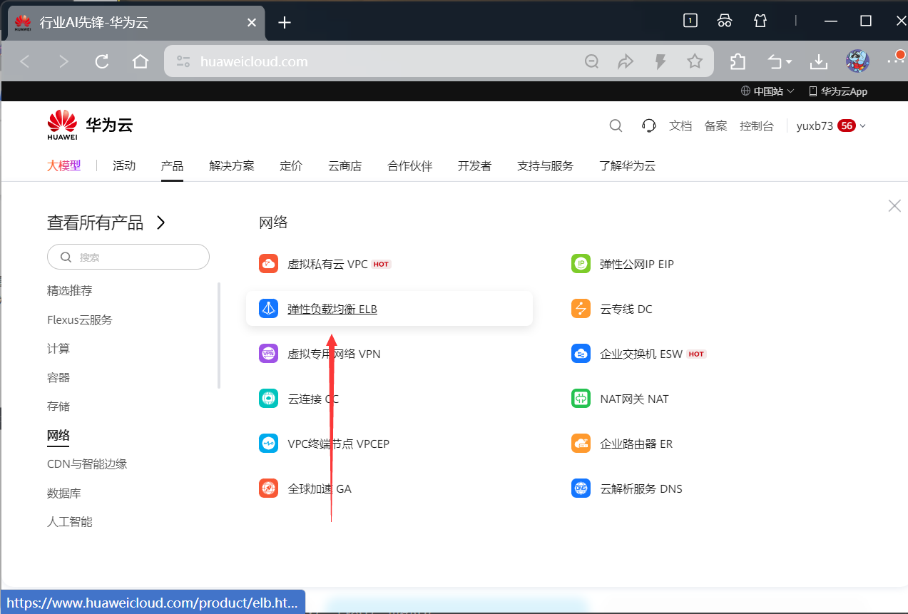The width and height of the screenshot is (908, 614).
Task: Click the undo arrow toolbar dropdown
Action: point(780,62)
